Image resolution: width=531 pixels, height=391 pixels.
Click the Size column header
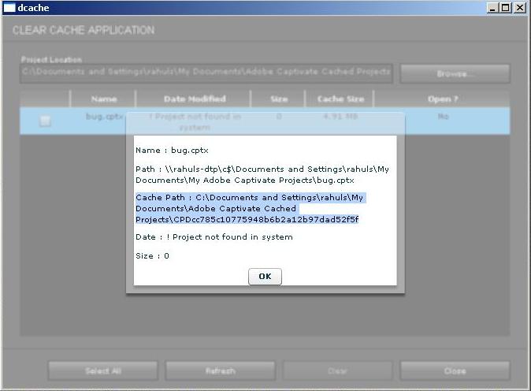(278, 99)
